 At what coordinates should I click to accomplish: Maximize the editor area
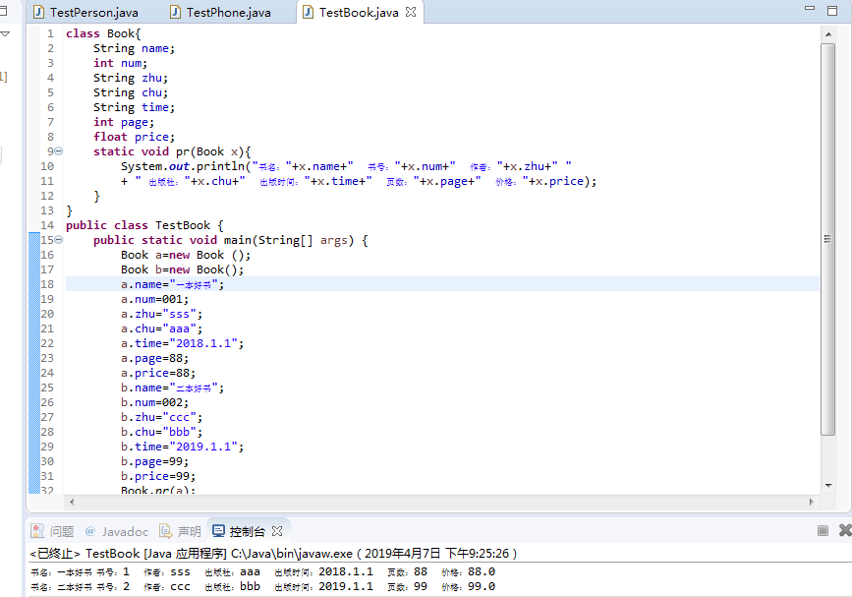point(832,11)
